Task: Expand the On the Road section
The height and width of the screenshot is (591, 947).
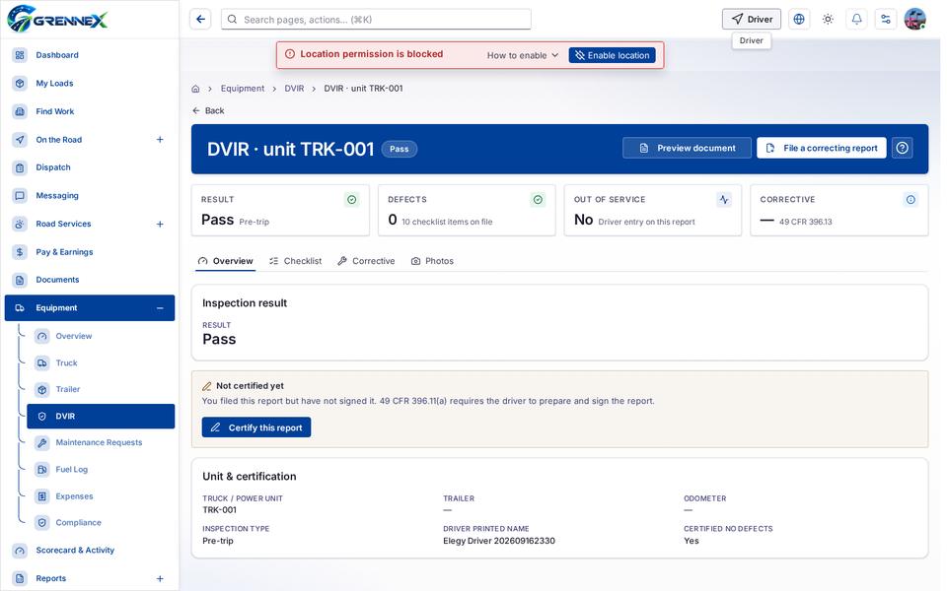Action: [x=160, y=140]
